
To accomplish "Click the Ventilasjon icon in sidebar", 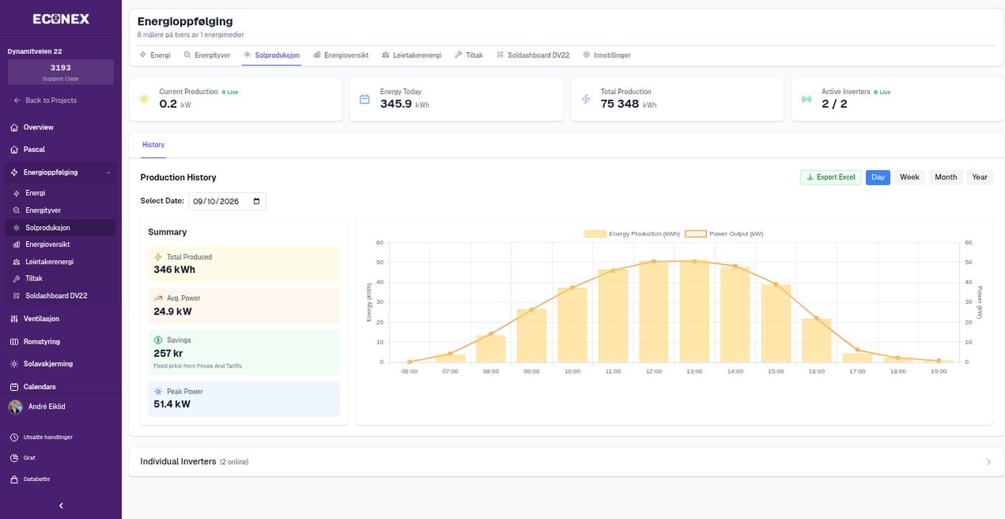I will click(x=14, y=319).
